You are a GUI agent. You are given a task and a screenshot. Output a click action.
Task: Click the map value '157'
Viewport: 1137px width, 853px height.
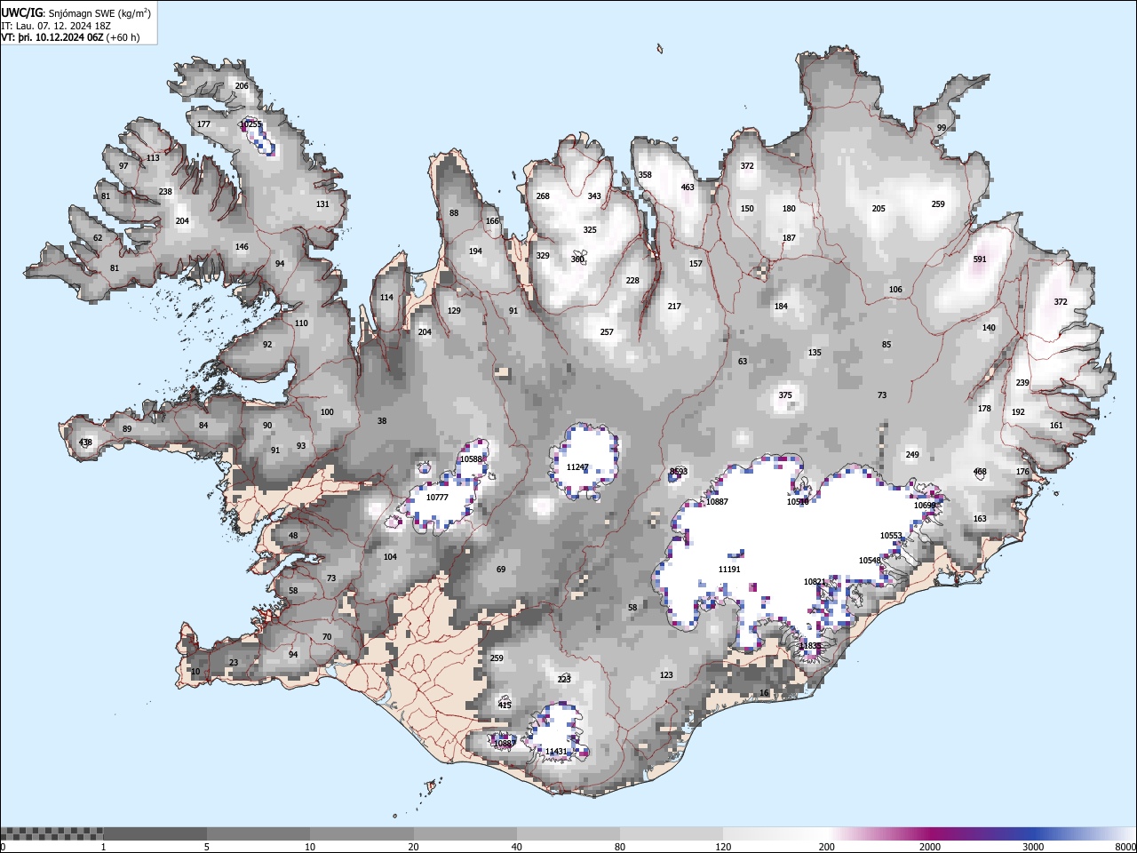coord(696,264)
